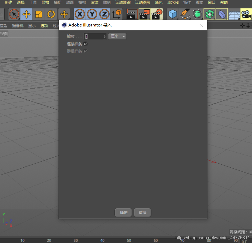This screenshot has width=252, height=243.
Task: Open the 脚本 menu
Action: coord(200,2)
